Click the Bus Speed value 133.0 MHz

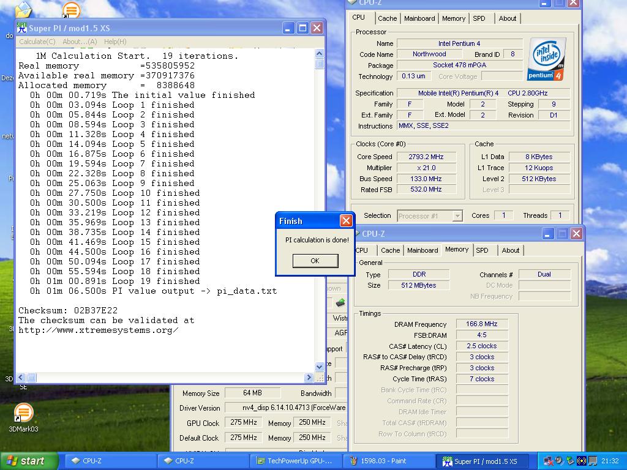point(426,179)
